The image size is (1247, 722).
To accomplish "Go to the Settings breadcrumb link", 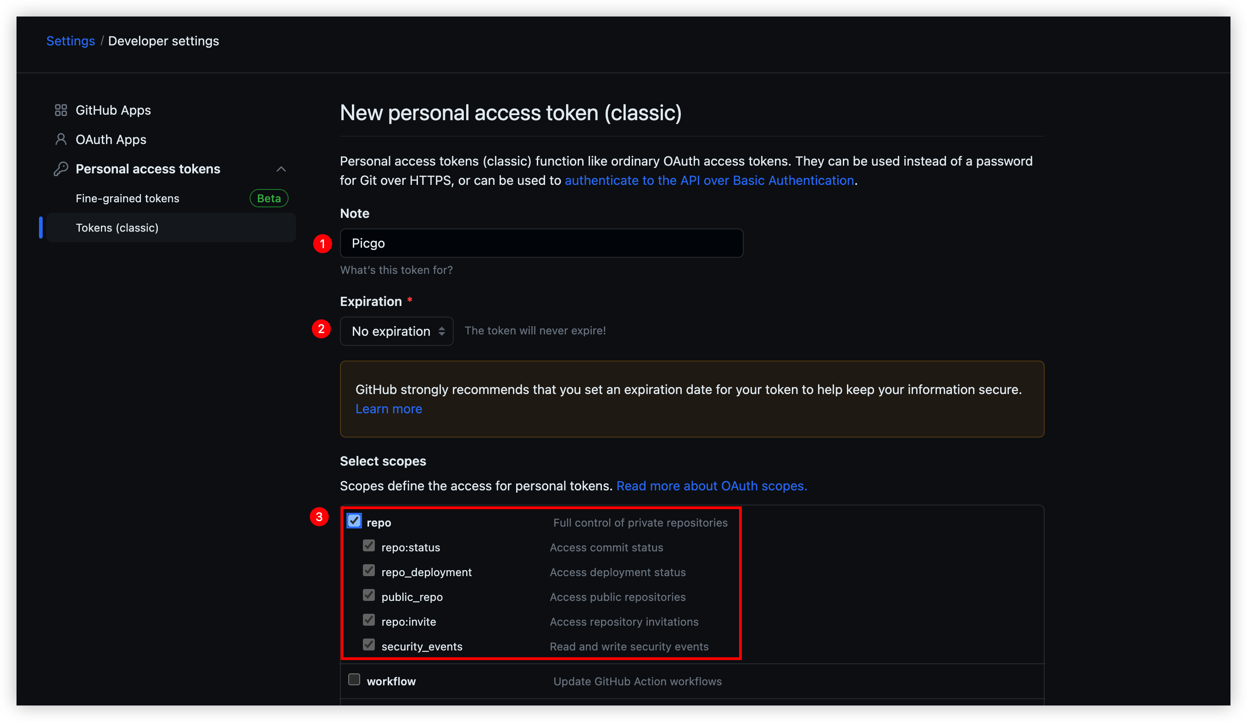I will tap(71, 41).
